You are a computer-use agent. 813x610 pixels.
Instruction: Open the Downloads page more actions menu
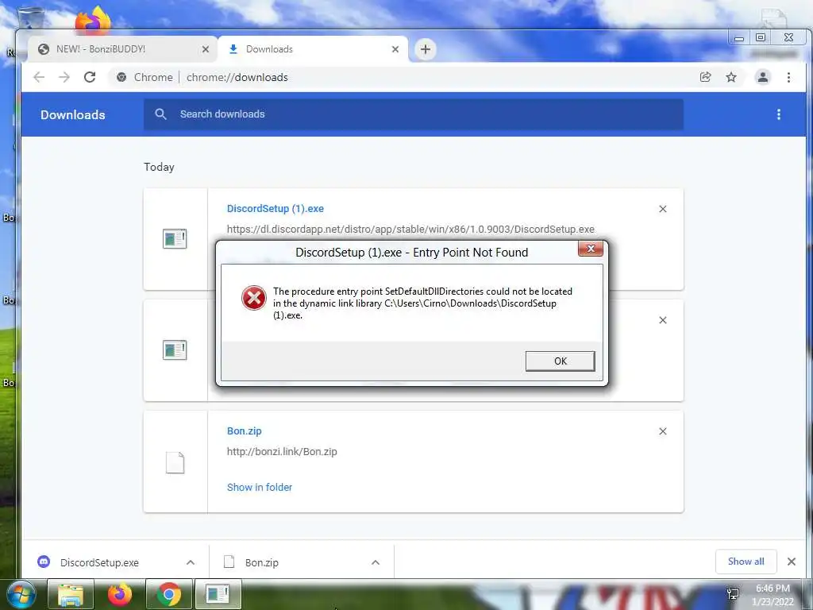click(x=778, y=114)
